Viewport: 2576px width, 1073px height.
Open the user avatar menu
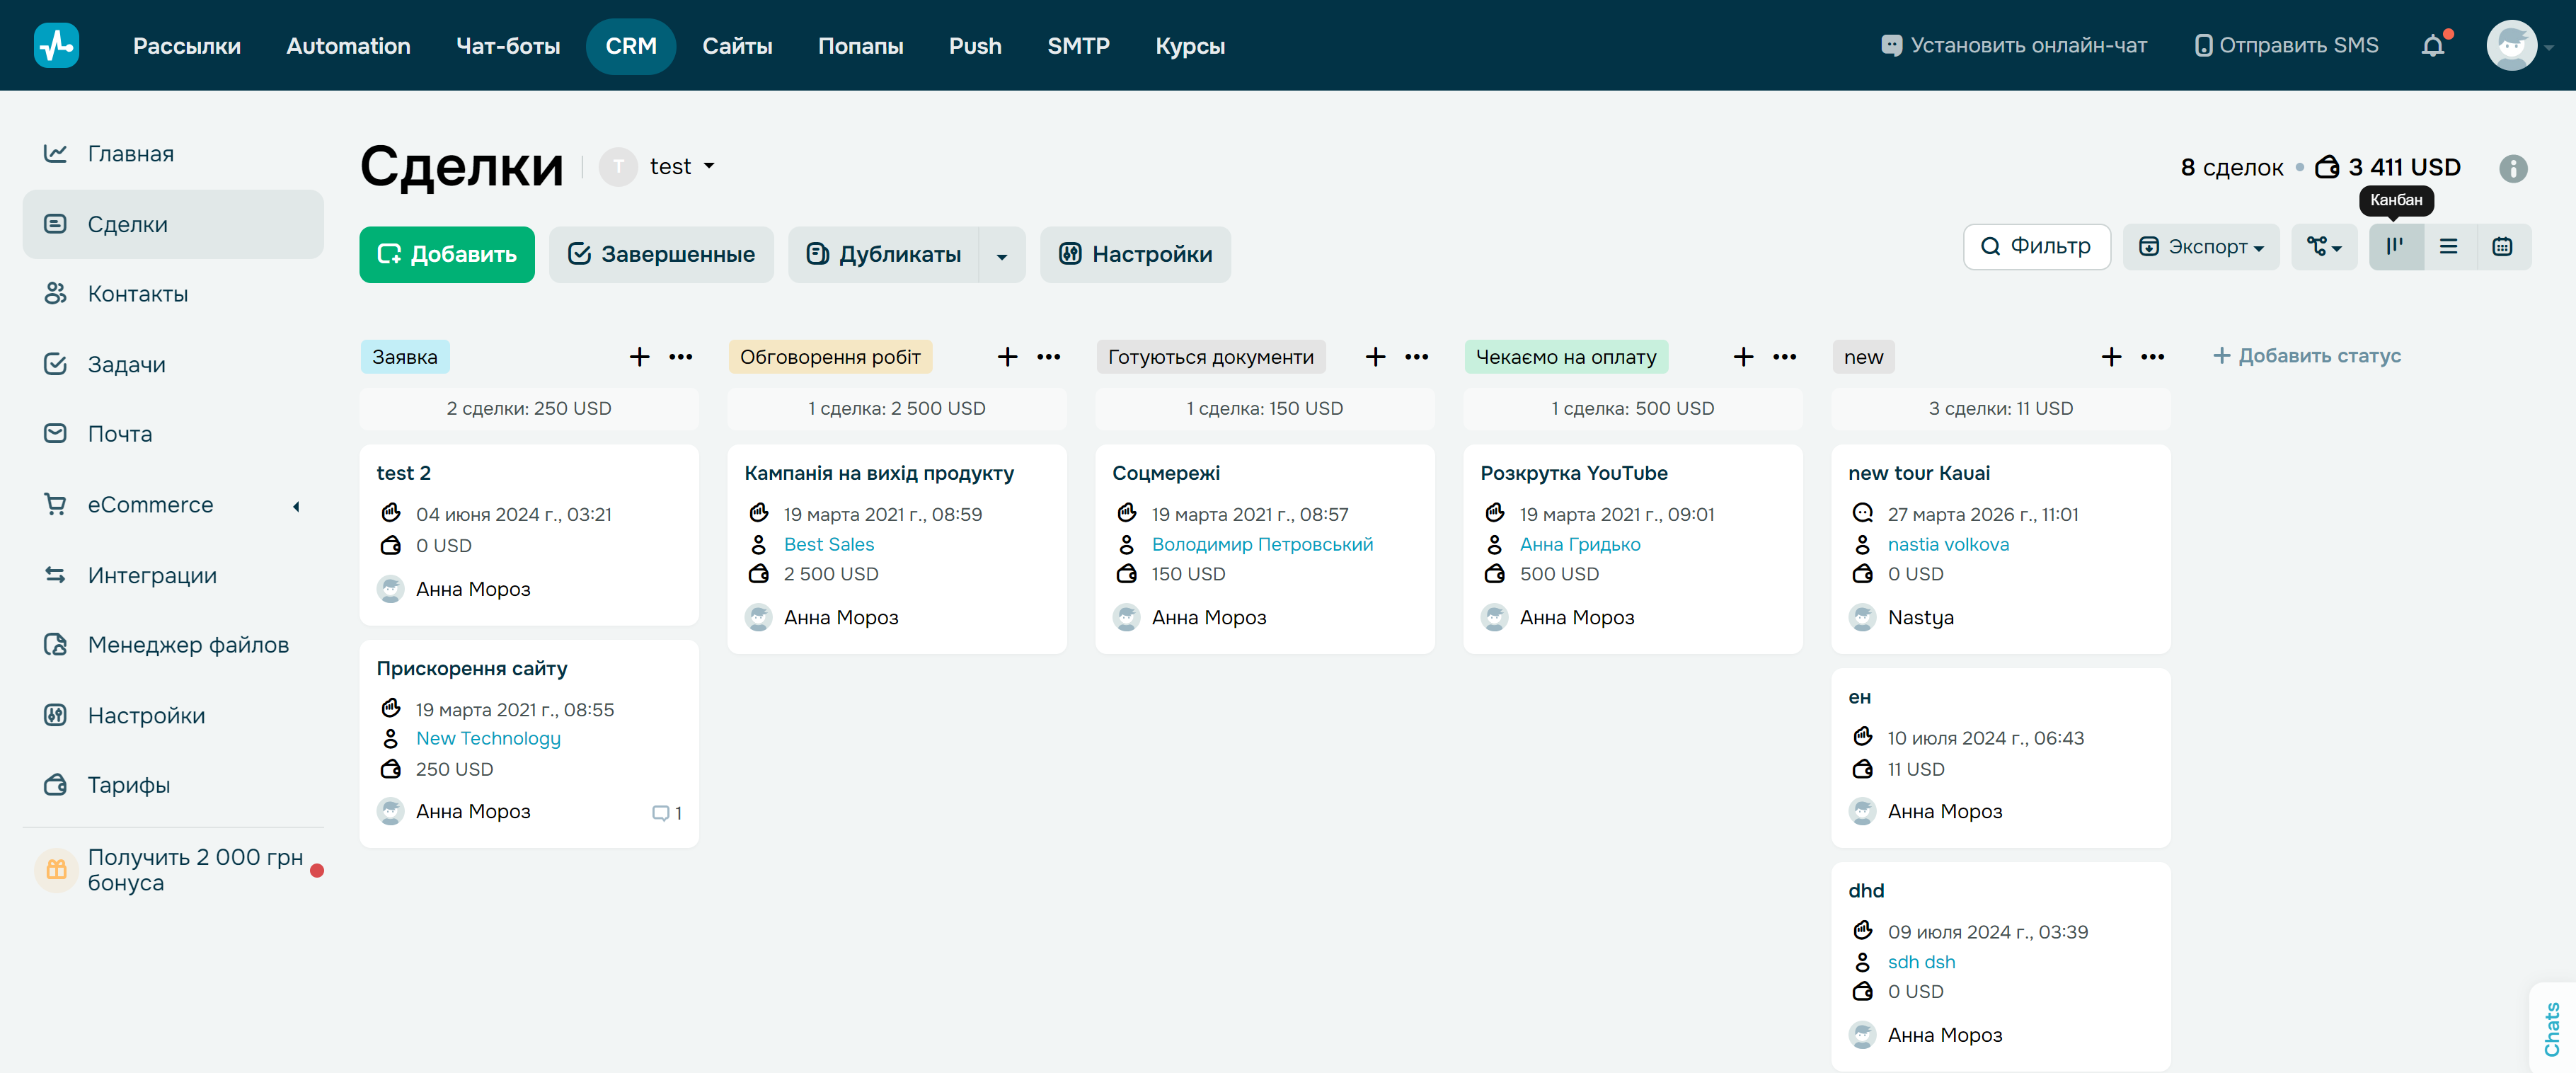[x=2511, y=45]
